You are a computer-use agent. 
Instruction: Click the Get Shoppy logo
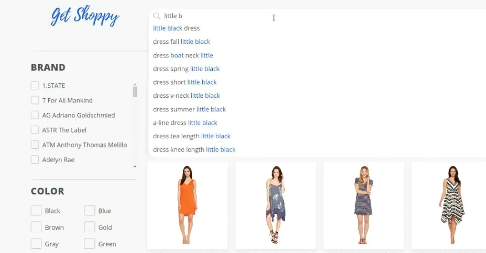[x=85, y=16]
